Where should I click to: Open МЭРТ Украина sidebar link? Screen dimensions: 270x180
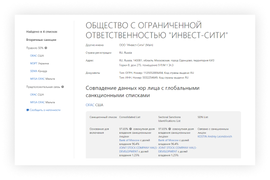pos(39,63)
